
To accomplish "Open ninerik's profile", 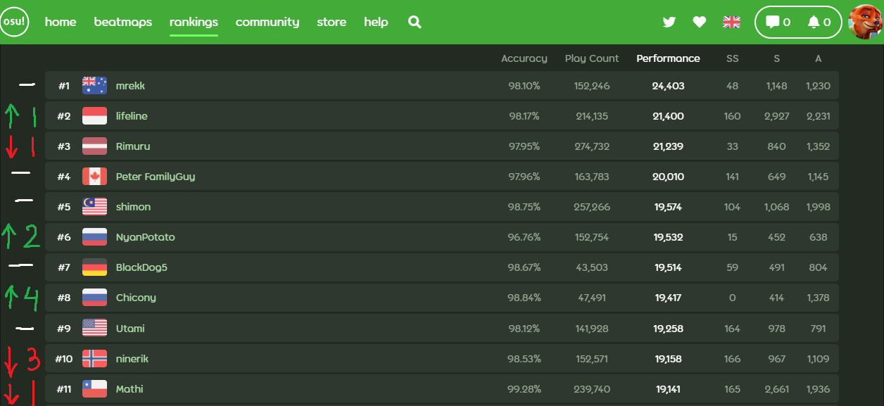I will click(132, 359).
